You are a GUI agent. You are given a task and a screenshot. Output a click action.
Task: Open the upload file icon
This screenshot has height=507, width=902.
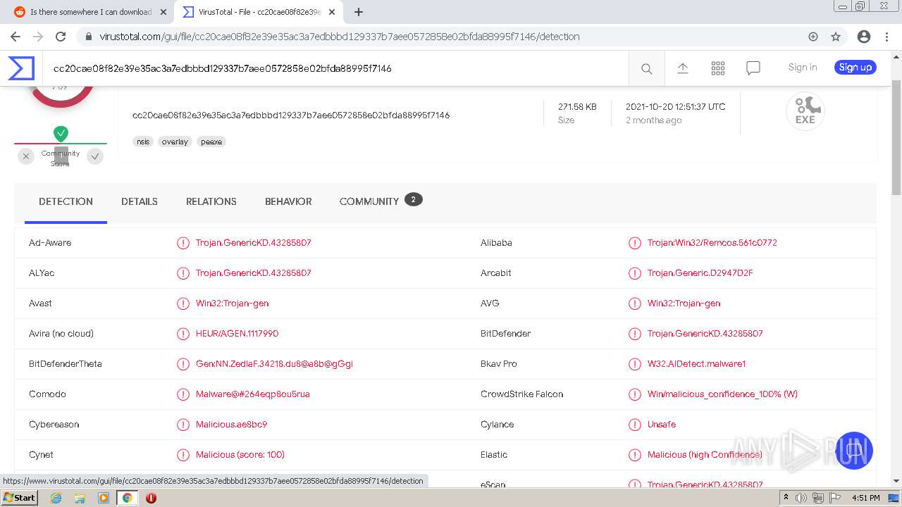(x=682, y=68)
